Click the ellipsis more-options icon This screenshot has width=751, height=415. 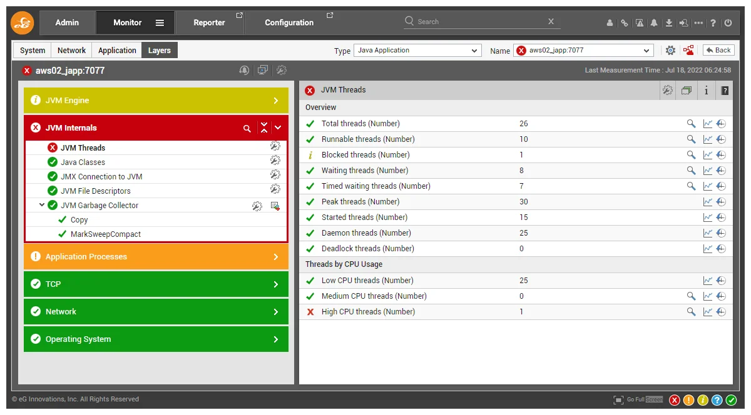coord(698,23)
